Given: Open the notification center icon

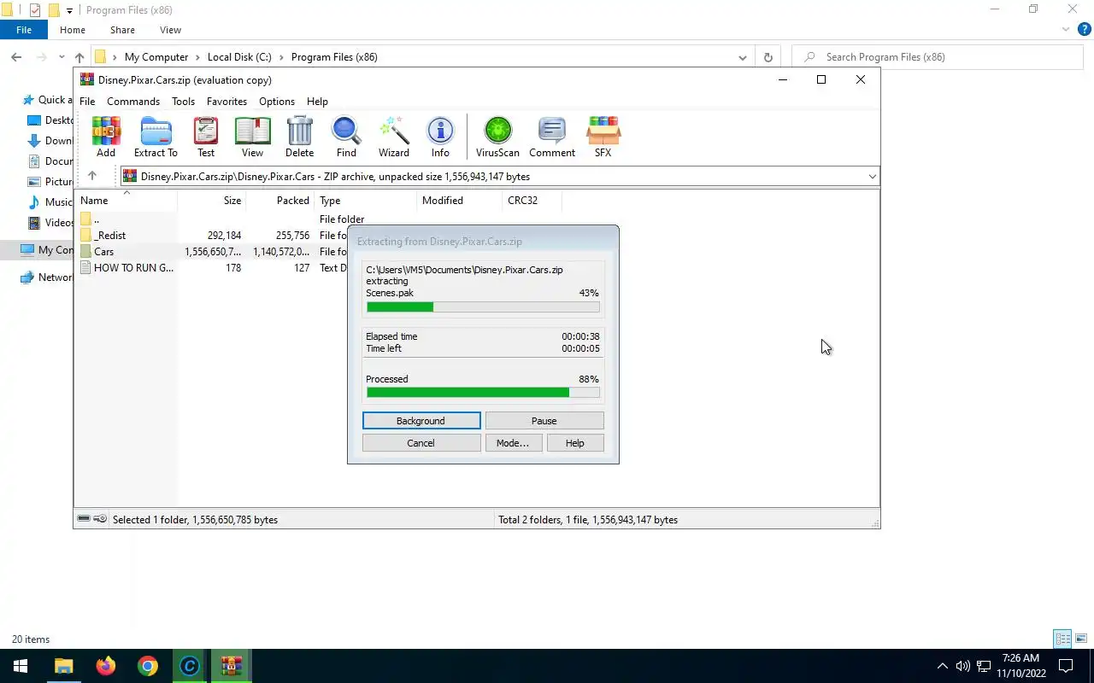Looking at the screenshot, I should pyautogui.click(x=1066, y=666).
